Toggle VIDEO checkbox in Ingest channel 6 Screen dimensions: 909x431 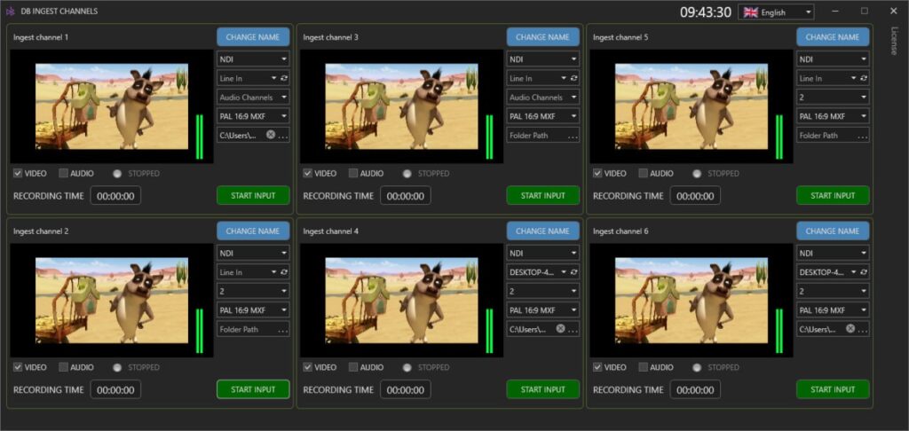pos(597,367)
